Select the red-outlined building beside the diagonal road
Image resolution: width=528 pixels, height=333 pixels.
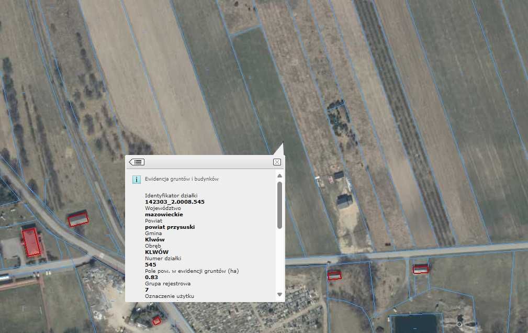click(78, 219)
